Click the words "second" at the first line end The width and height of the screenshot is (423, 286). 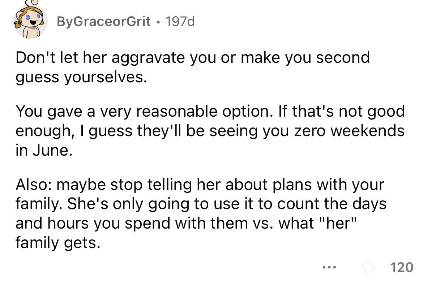(343, 58)
